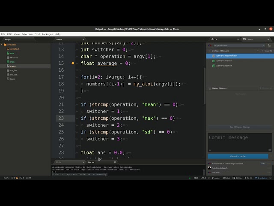
Task: Click the modified icon beside compile.sh change
Action: pos(214,56)
